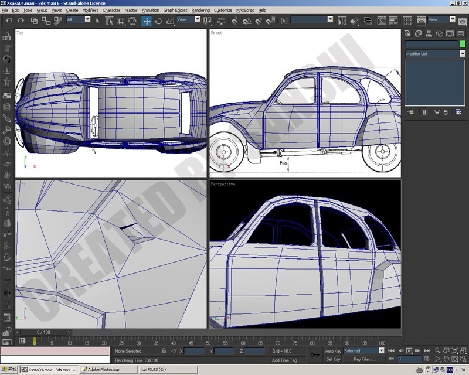
Task: Select the Move transform tool
Action: (147, 21)
